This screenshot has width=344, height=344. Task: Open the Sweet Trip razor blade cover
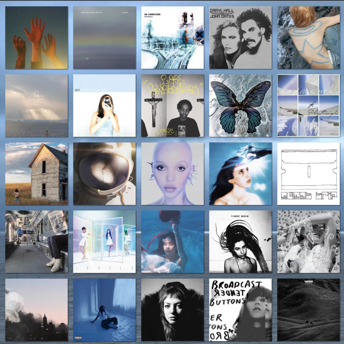308,174
